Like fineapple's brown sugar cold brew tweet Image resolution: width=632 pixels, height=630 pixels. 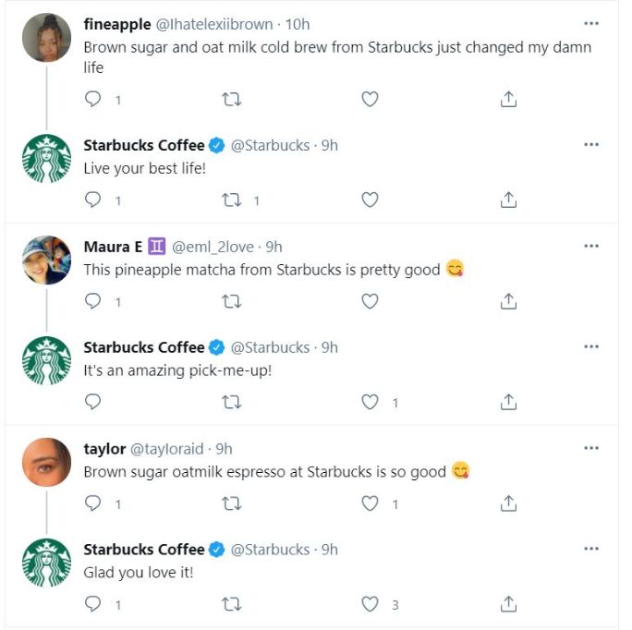pos(370,99)
